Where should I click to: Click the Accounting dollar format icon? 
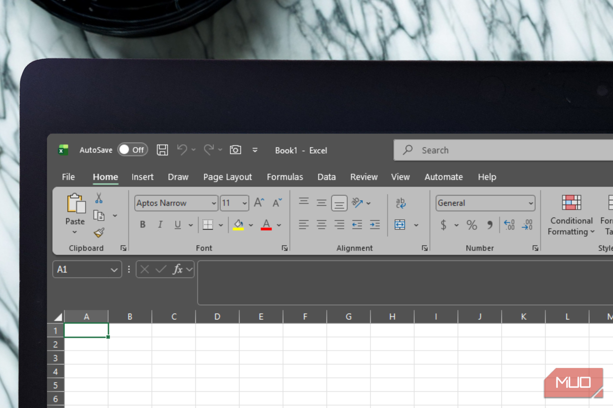coord(443,225)
